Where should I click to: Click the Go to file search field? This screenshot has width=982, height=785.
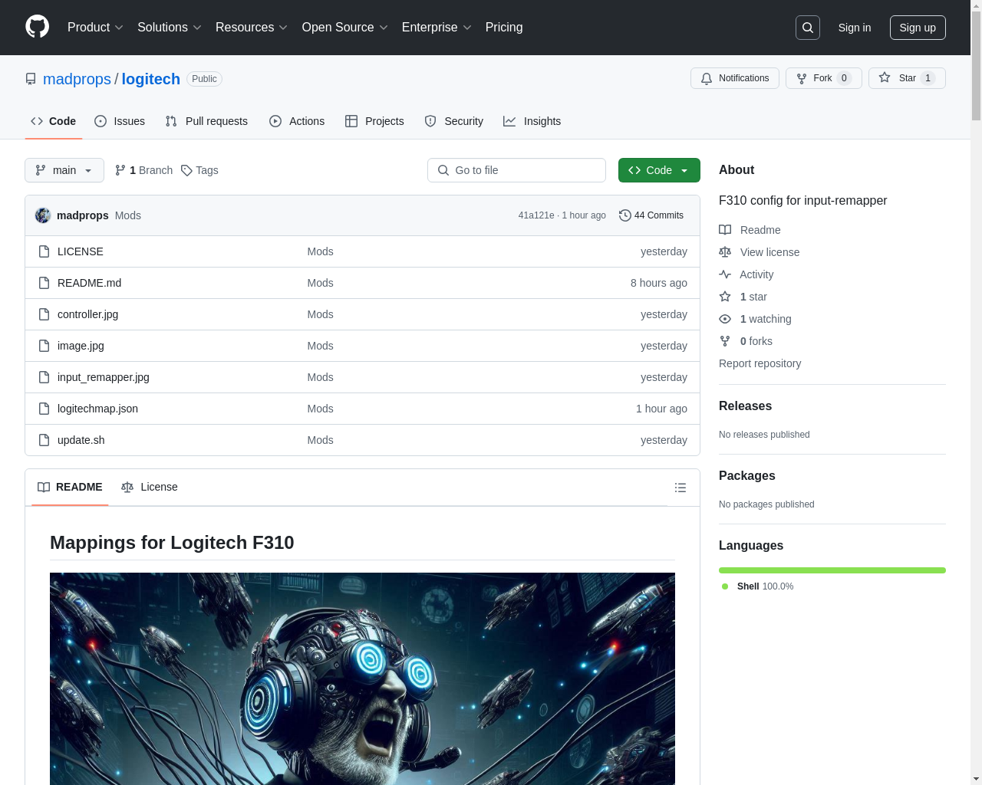(516, 170)
